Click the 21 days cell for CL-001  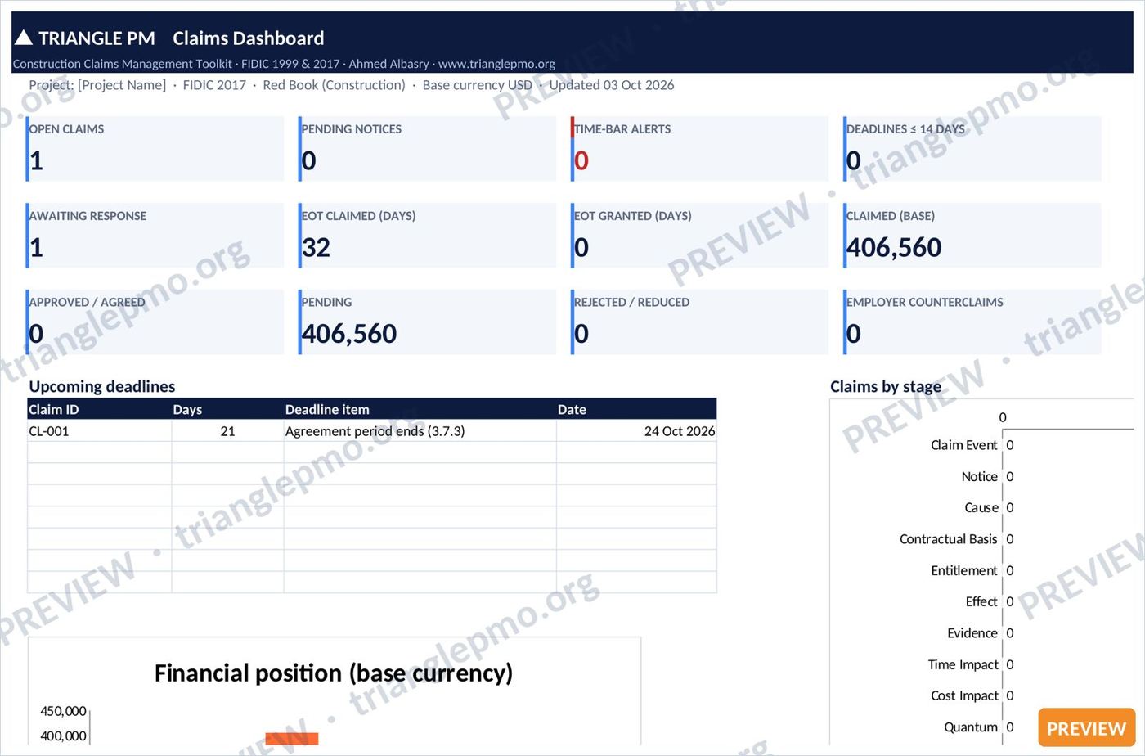pos(227,430)
